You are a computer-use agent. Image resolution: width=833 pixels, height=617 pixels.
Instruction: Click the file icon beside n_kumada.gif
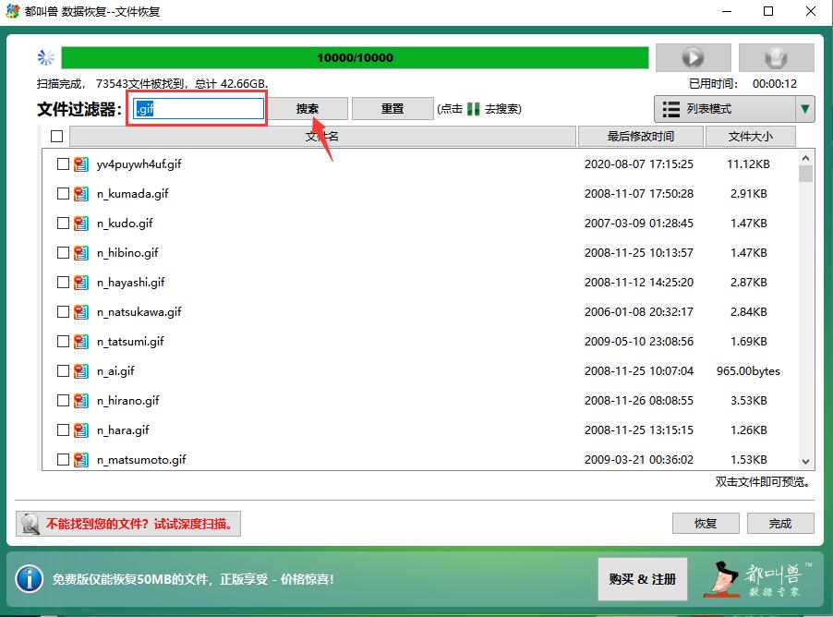pos(81,193)
